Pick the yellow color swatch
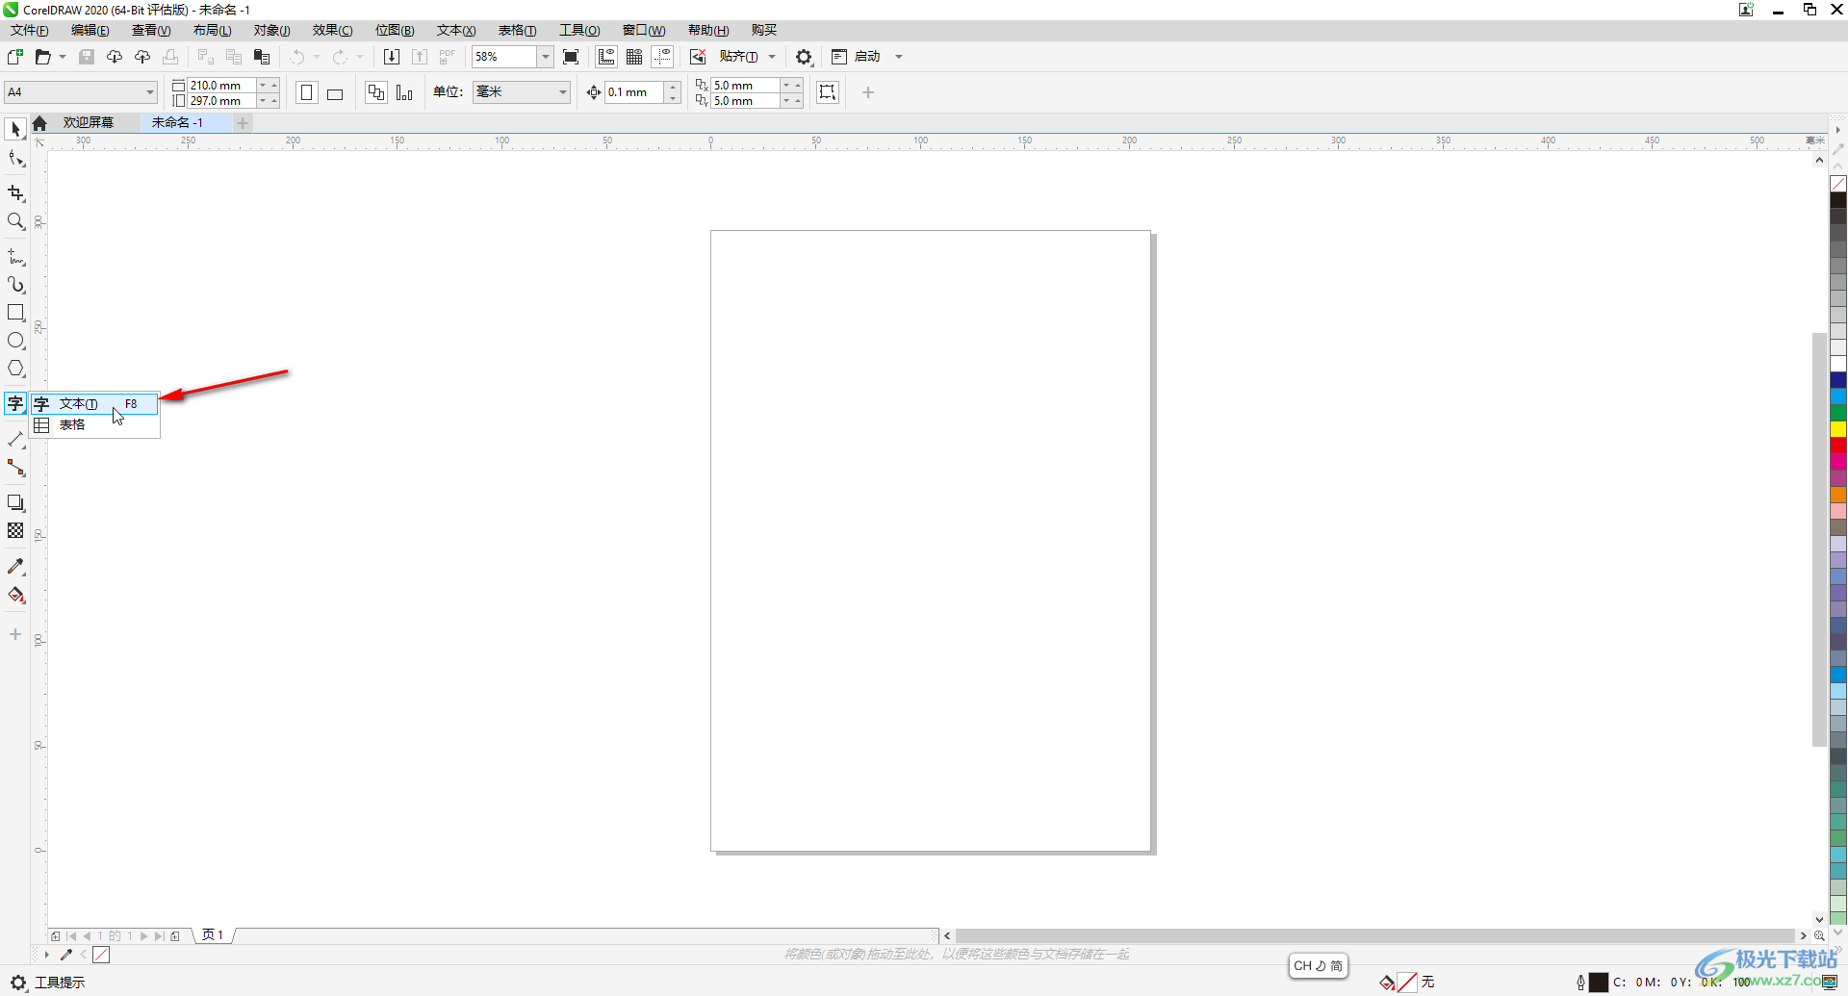Image resolution: width=1848 pixels, height=996 pixels. (x=1838, y=429)
